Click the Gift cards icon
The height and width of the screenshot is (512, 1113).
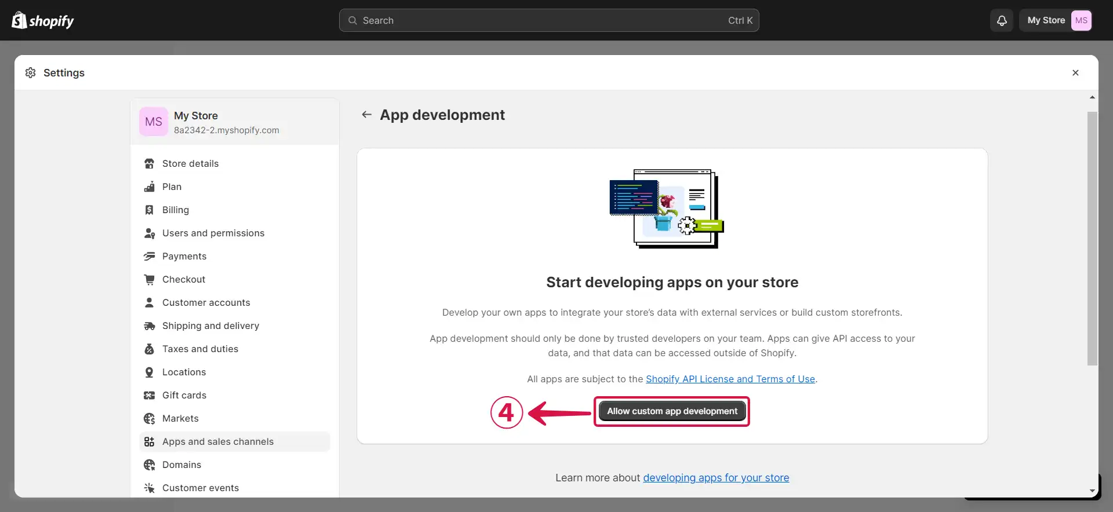149,395
